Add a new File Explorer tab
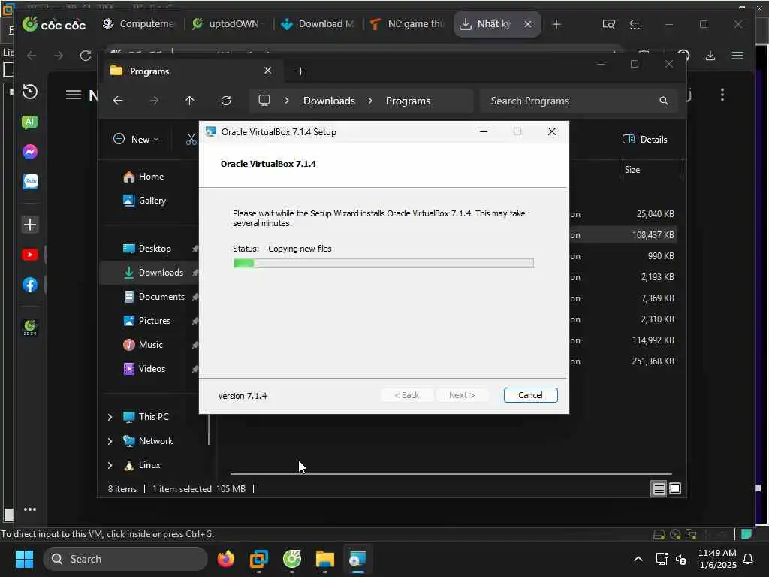Viewport: 769px width, 577px height. tap(300, 71)
